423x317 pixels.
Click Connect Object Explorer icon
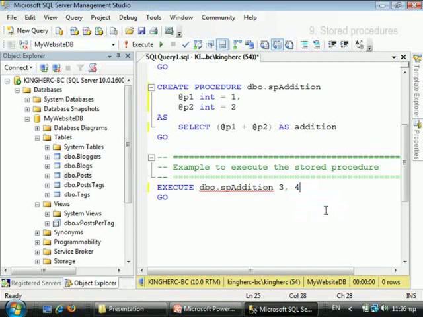pyautogui.click(x=44, y=68)
